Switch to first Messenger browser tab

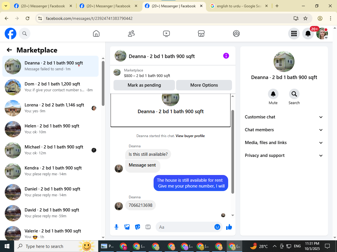pos(43,6)
